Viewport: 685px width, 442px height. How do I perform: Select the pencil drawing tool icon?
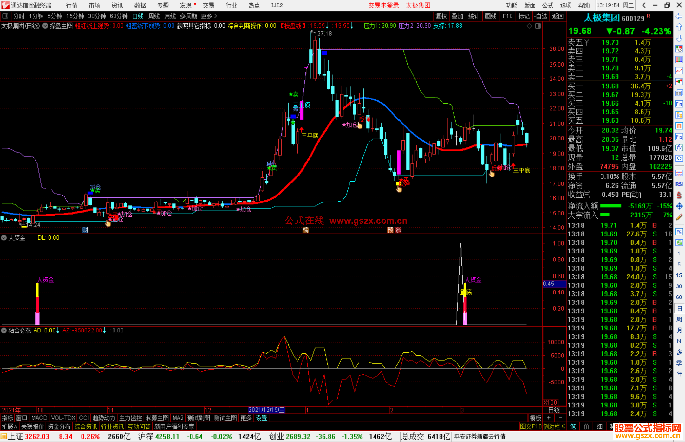tap(679, 217)
